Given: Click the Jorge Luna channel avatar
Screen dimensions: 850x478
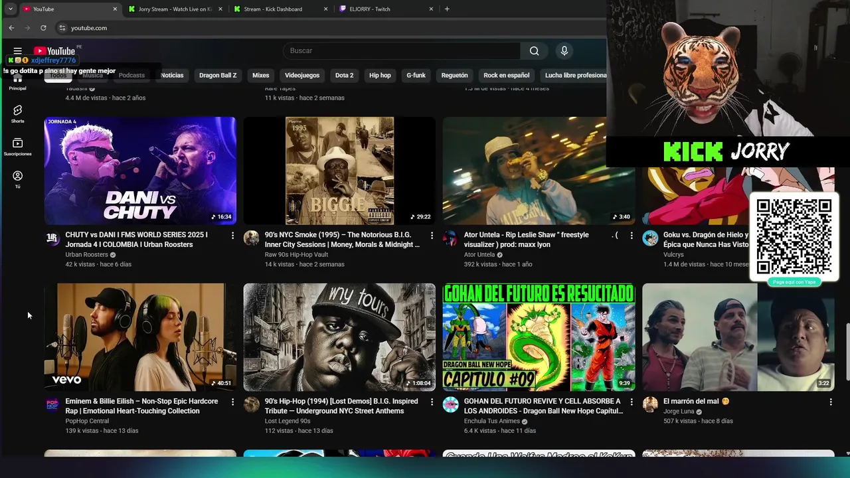Looking at the screenshot, I should (x=650, y=405).
